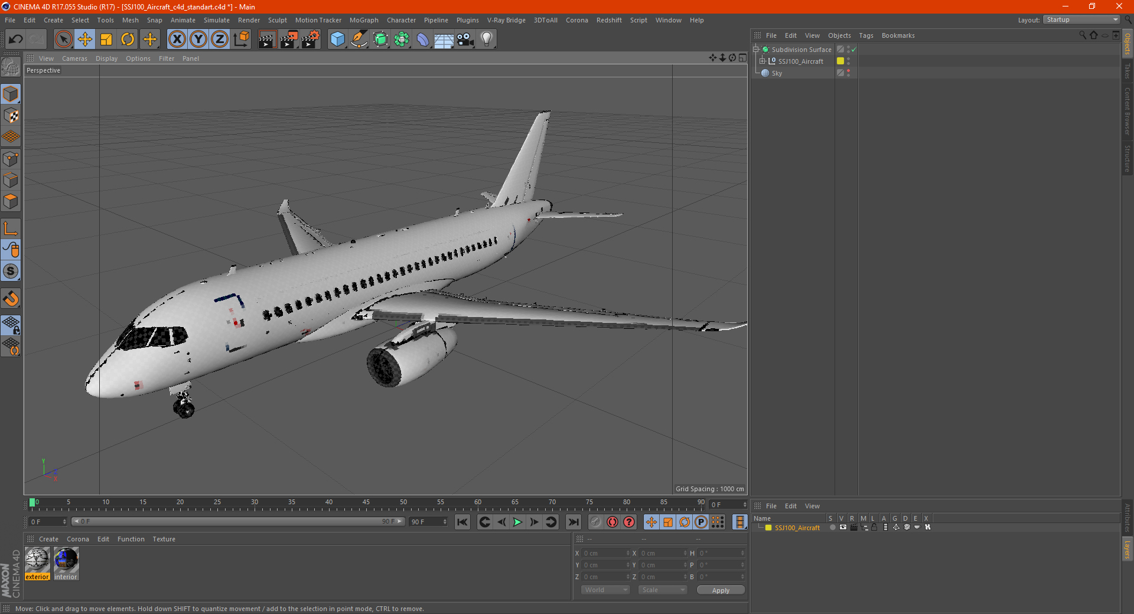Make Editable icon in left sidebar
Viewport: 1134px width, 614px height.
coord(11,67)
